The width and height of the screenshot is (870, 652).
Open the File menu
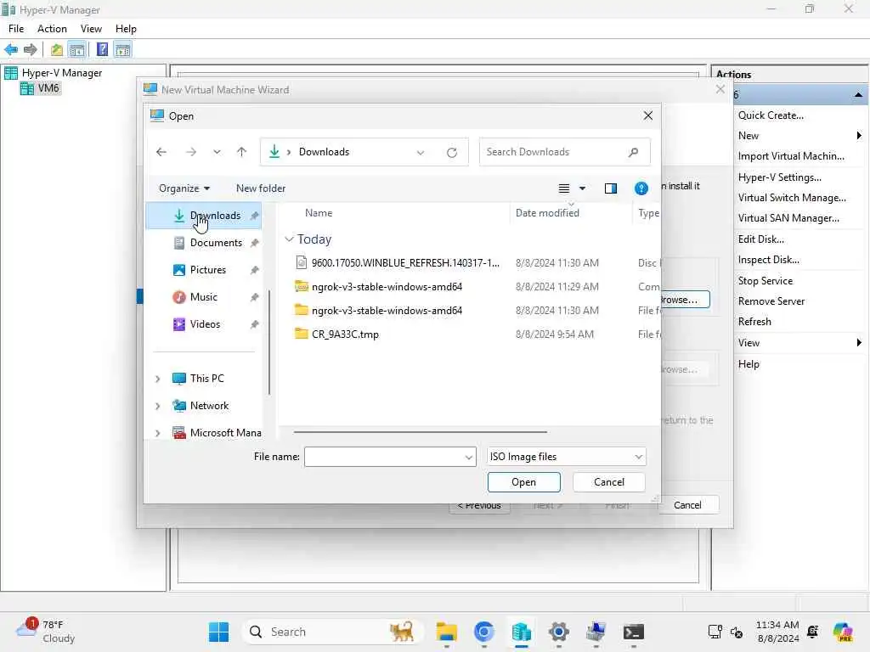pyautogui.click(x=16, y=29)
